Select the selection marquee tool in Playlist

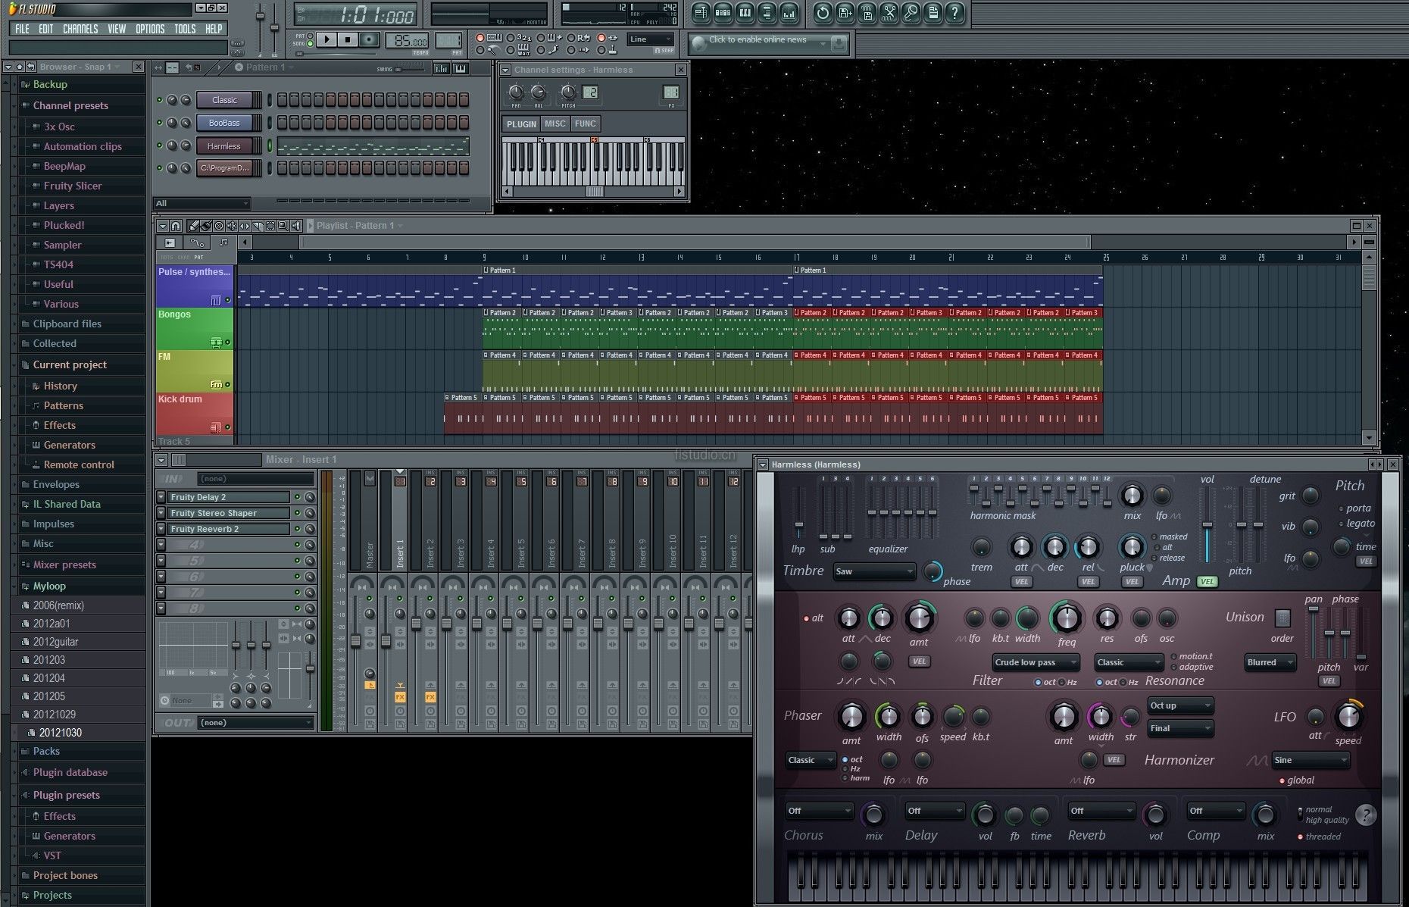(x=270, y=226)
